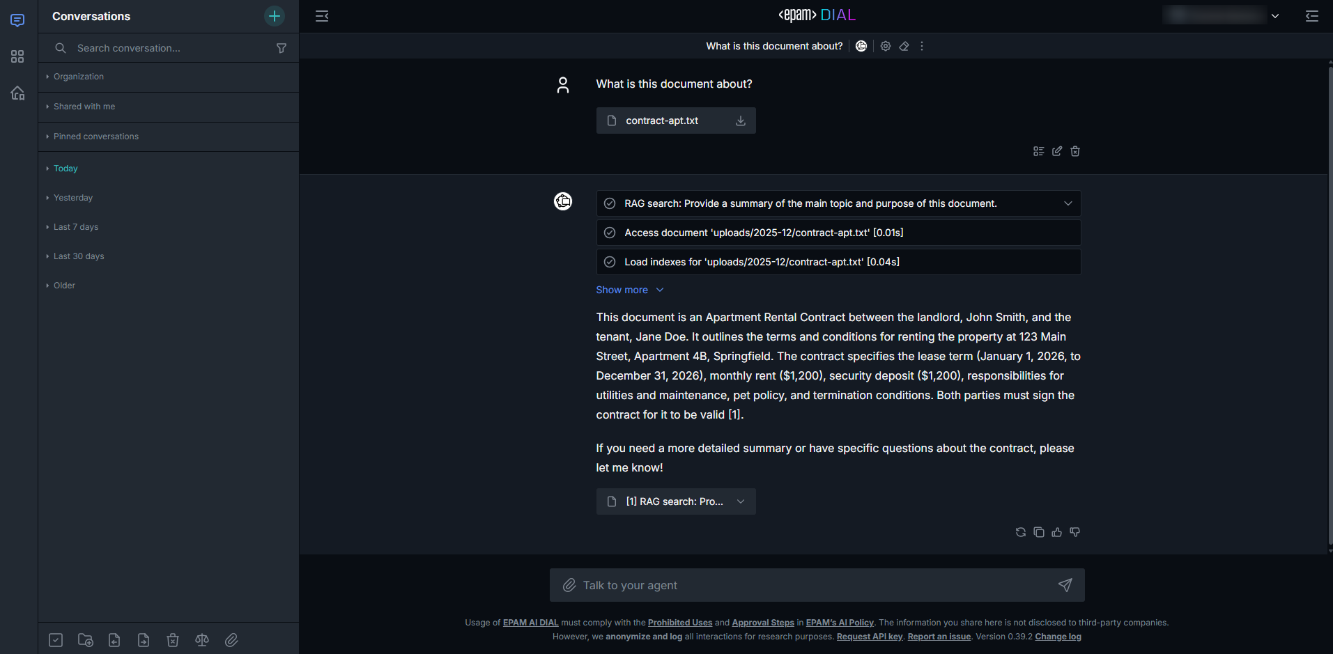Open the user account dropdown menu
The width and height of the screenshot is (1333, 654).
(1274, 16)
